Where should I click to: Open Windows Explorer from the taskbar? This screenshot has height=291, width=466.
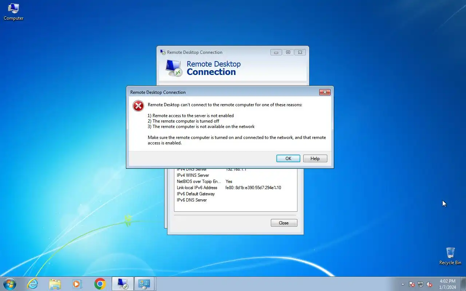(x=55, y=284)
